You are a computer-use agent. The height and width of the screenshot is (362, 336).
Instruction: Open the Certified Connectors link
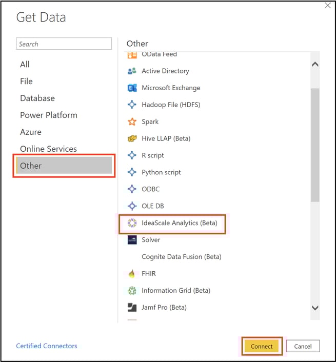coord(47,346)
